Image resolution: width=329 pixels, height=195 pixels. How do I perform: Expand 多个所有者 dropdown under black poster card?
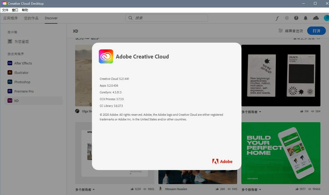pos(251,112)
